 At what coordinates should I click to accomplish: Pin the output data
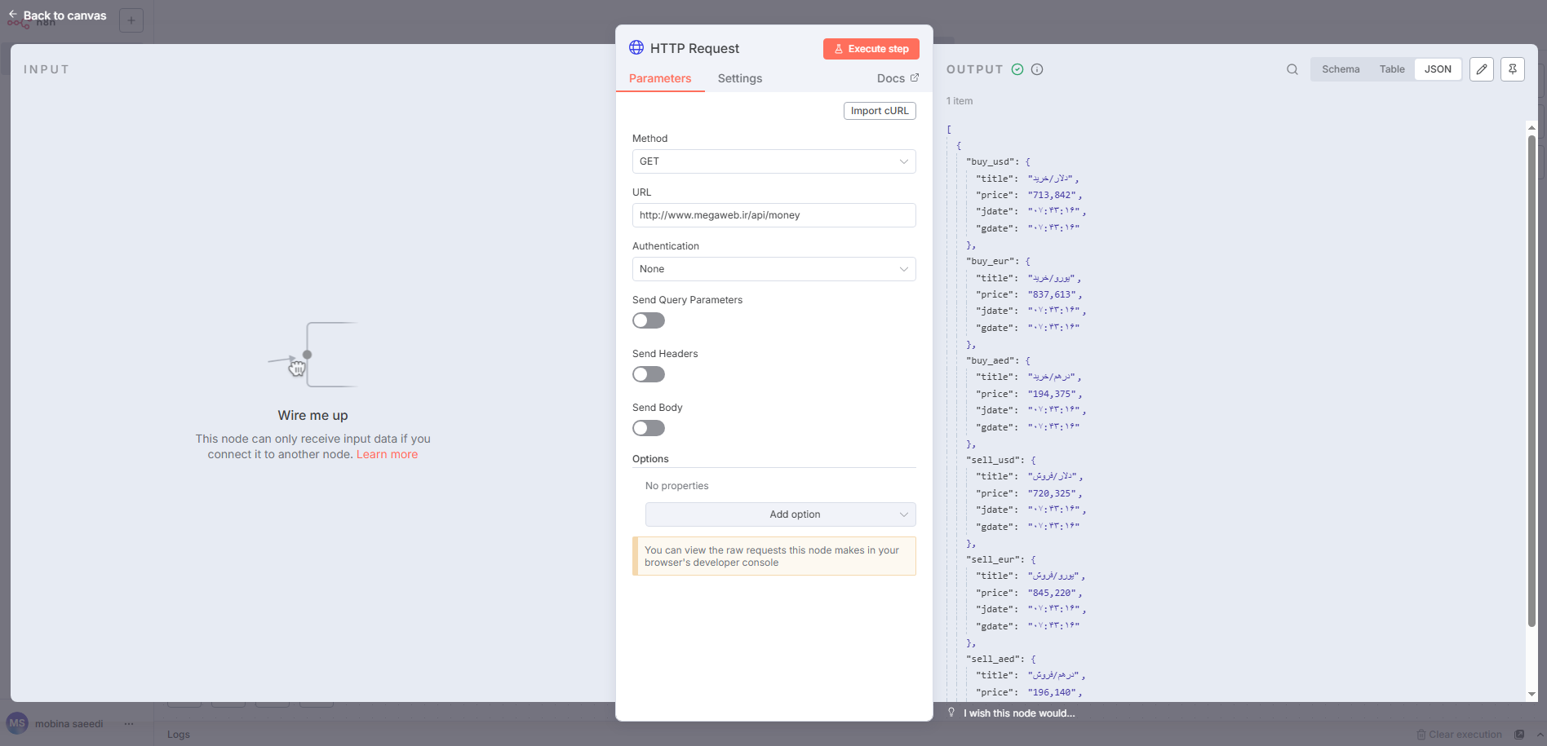click(x=1512, y=69)
